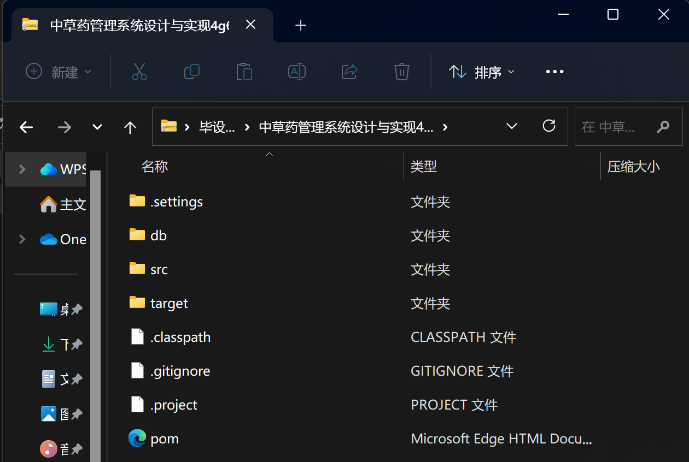Click the Copy icon in toolbar

pyautogui.click(x=192, y=72)
